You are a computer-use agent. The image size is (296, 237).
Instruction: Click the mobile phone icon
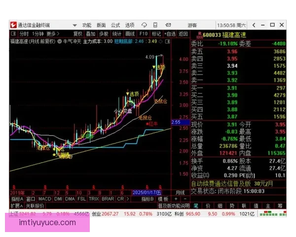pos(155,25)
